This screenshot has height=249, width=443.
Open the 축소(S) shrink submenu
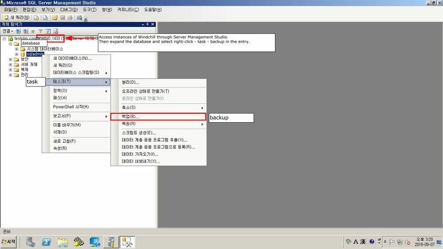(158, 108)
